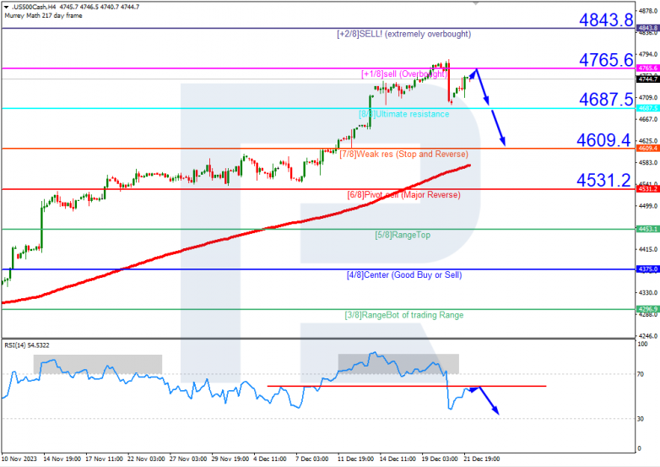
Task: Click the large 4687.5 level label
Action: [x=606, y=100]
